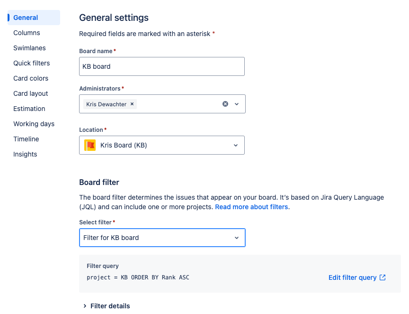Open the Timeline settings
This screenshot has height=314, width=409.
26,139
